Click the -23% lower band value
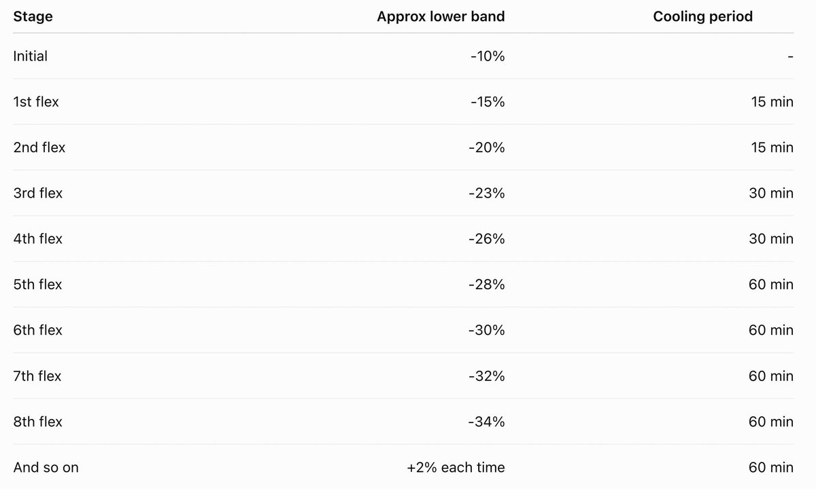The width and height of the screenshot is (816, 489). [x=487, y=193]
